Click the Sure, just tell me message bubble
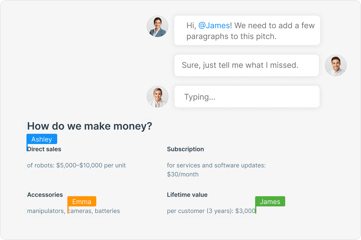This screenshot has width=361, height=240. point(246,65)
